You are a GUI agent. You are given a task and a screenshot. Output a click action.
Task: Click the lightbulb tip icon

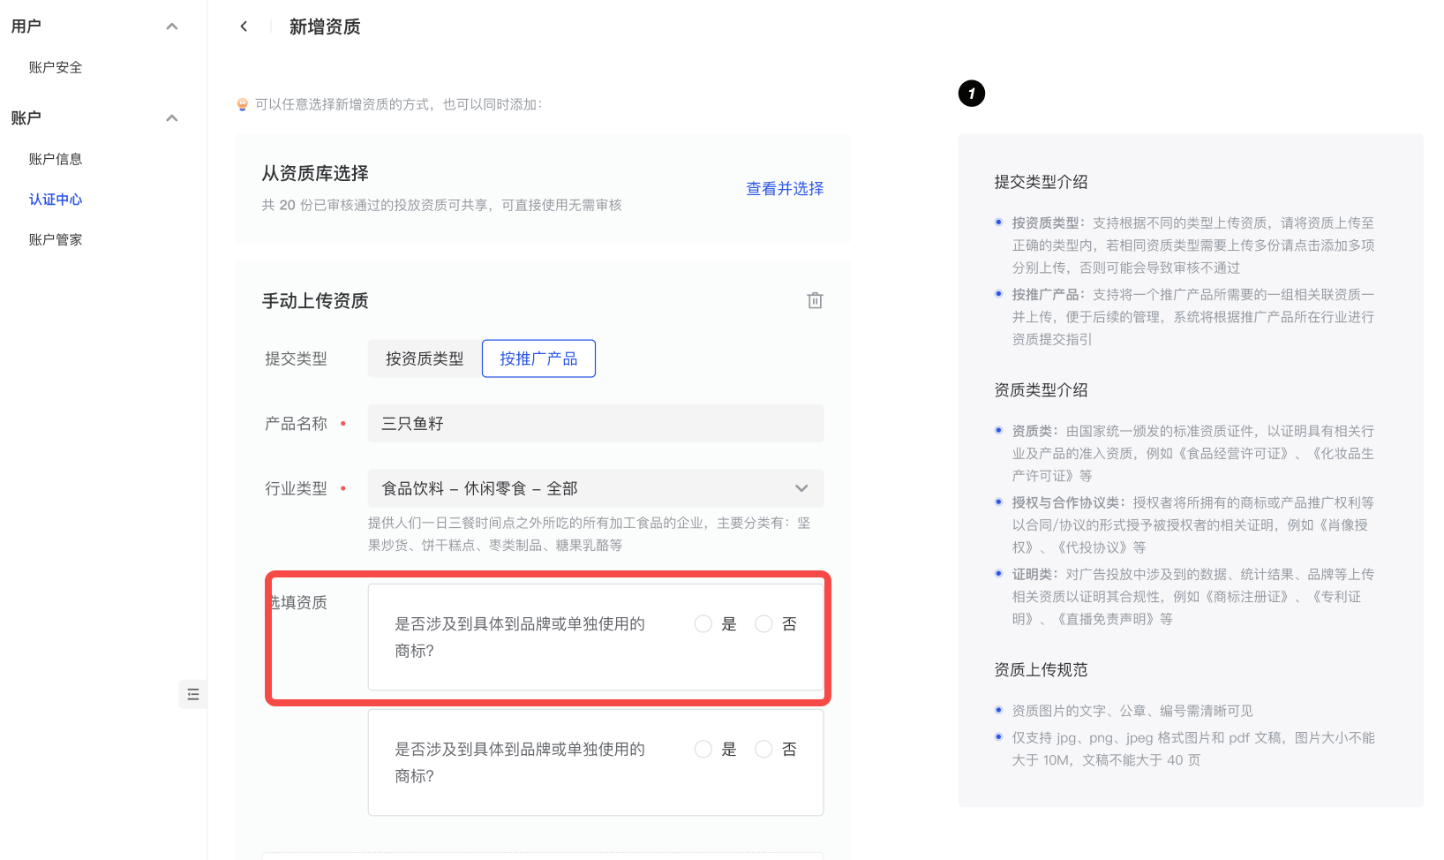coord(243,104)
